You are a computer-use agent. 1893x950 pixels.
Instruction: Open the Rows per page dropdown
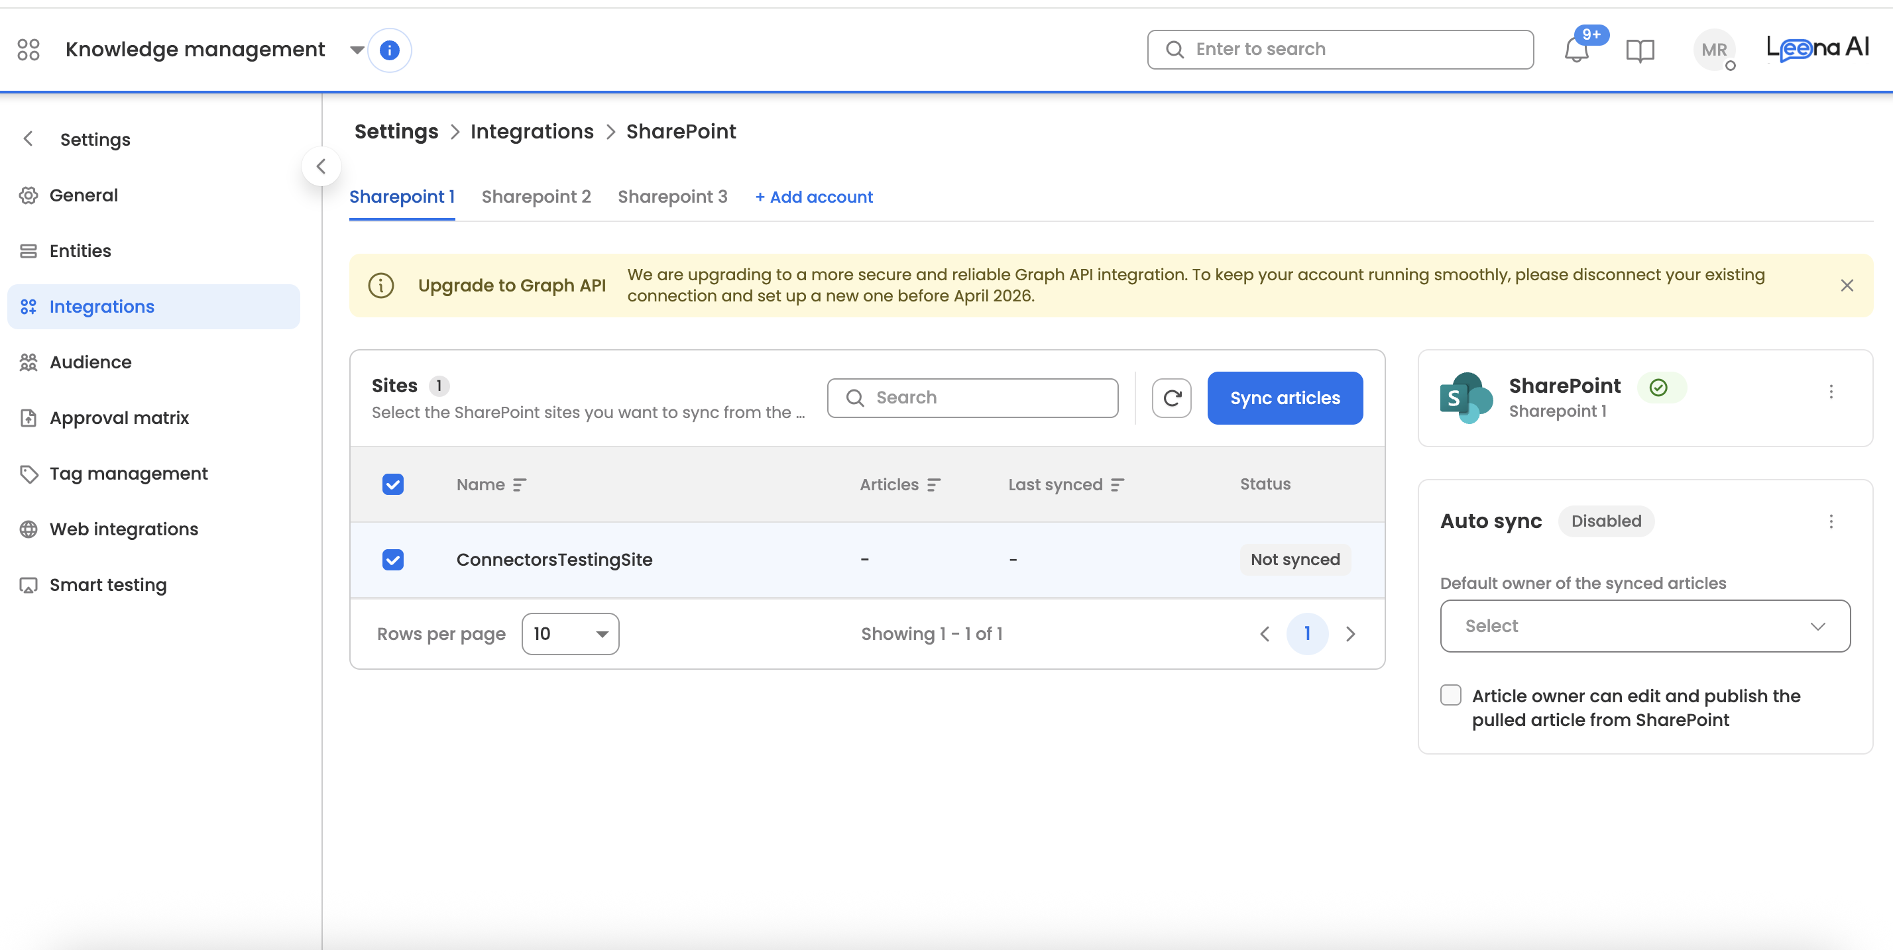click(570, 634)
